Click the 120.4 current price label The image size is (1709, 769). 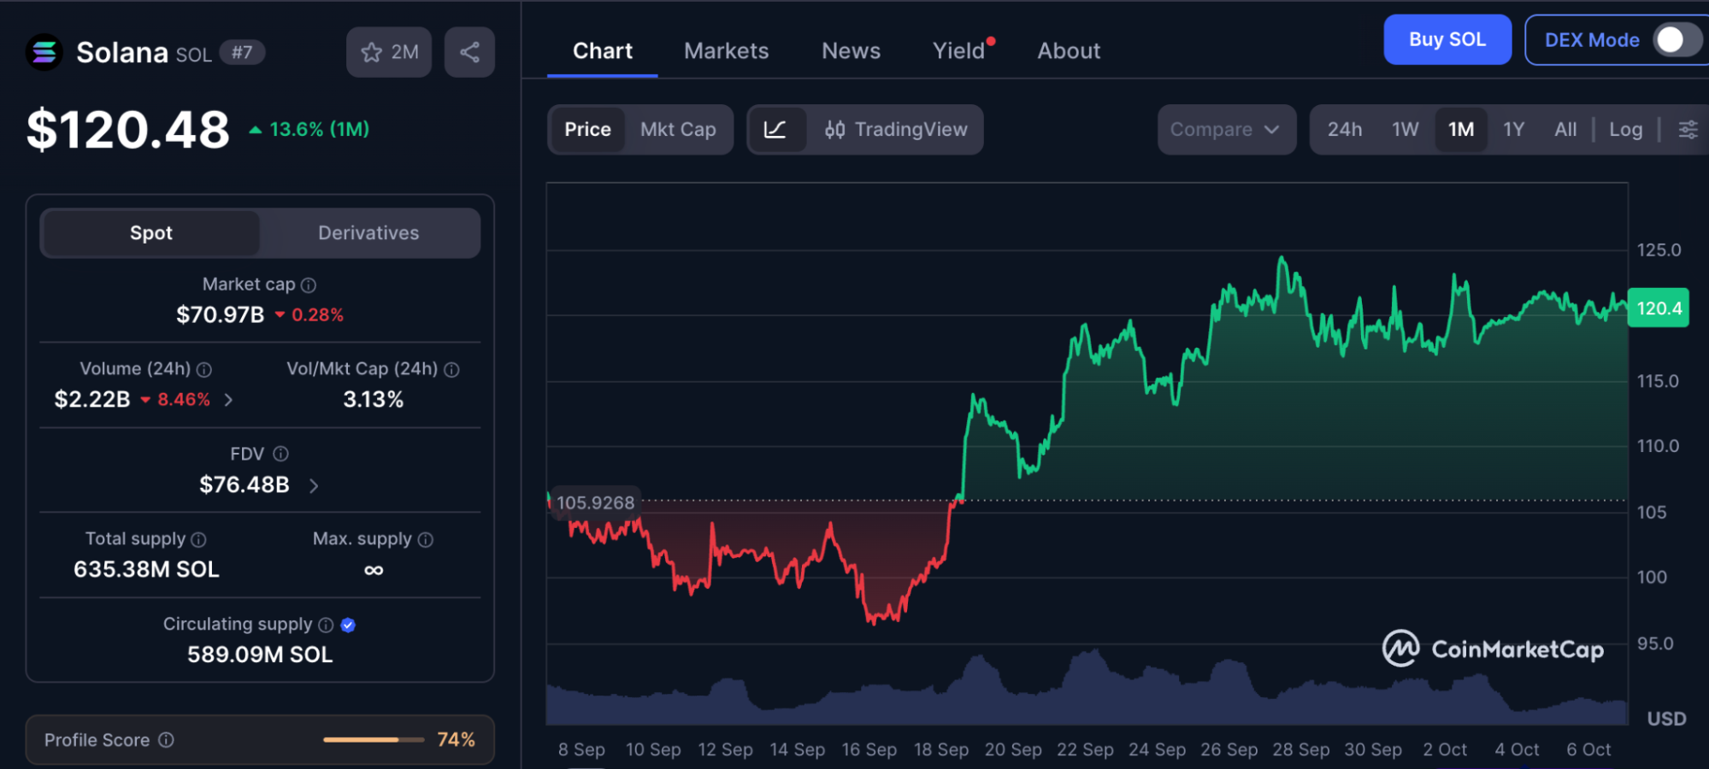(1659, 308)
